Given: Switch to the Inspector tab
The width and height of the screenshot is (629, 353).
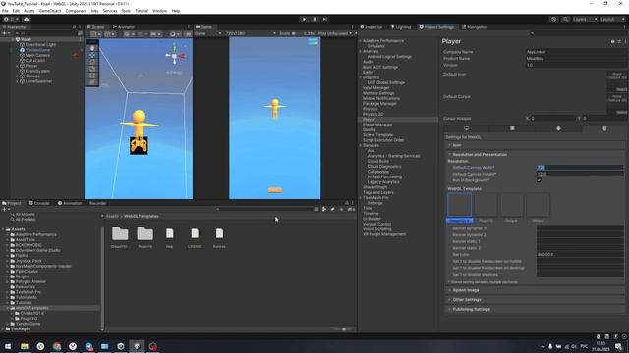Looking at the screenshot, I should click(x=372, y=27).
